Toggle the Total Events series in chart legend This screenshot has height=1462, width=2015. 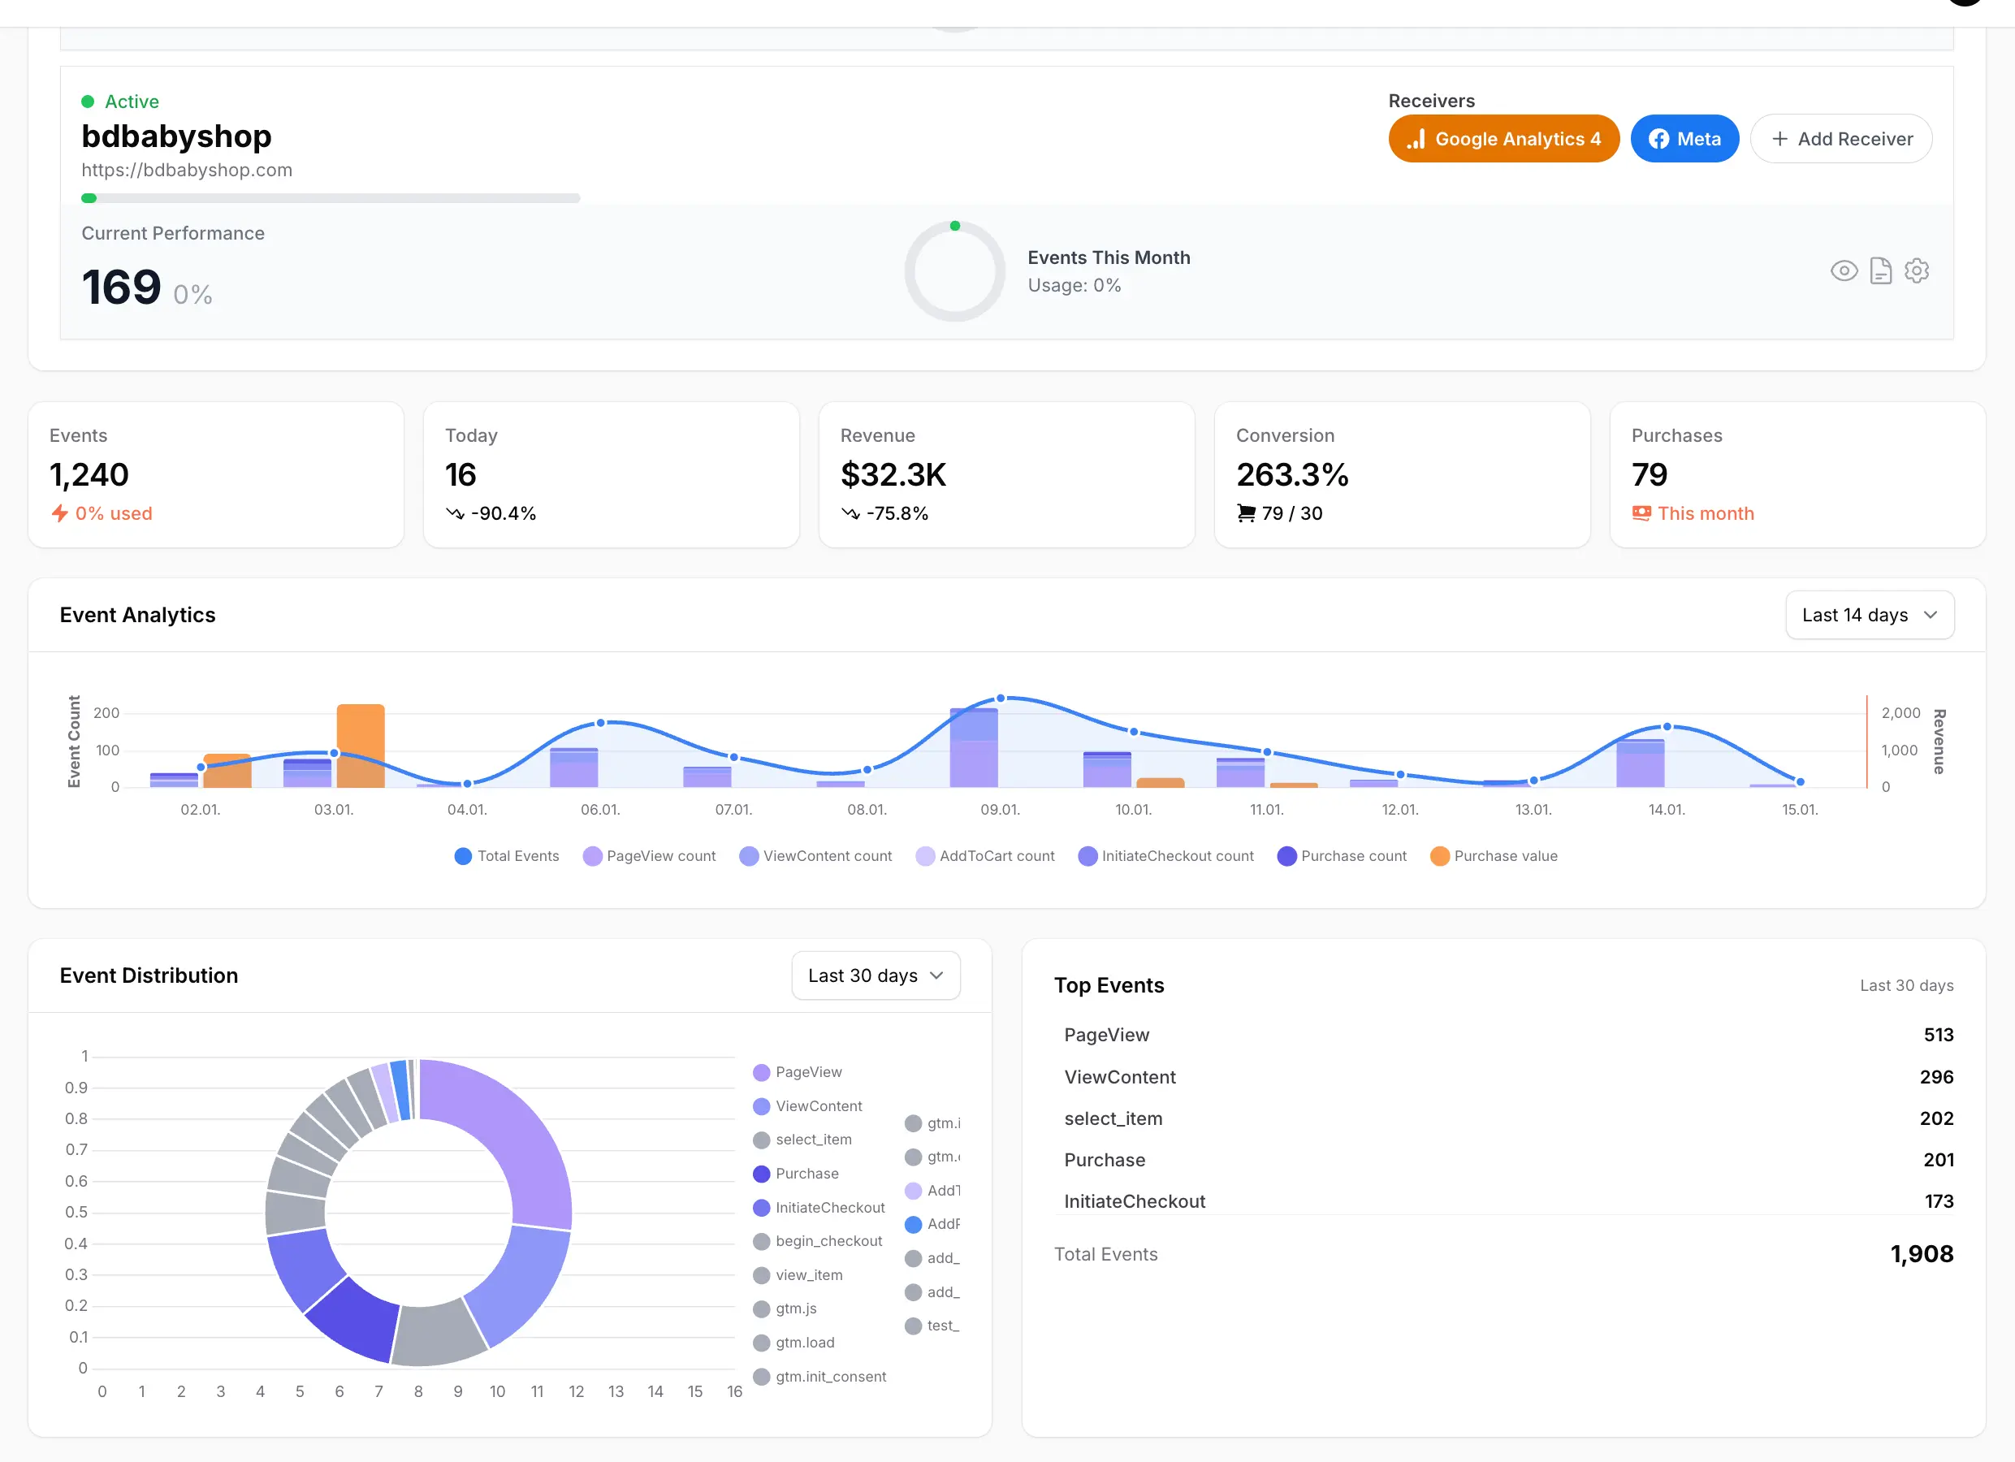point(507,856)
